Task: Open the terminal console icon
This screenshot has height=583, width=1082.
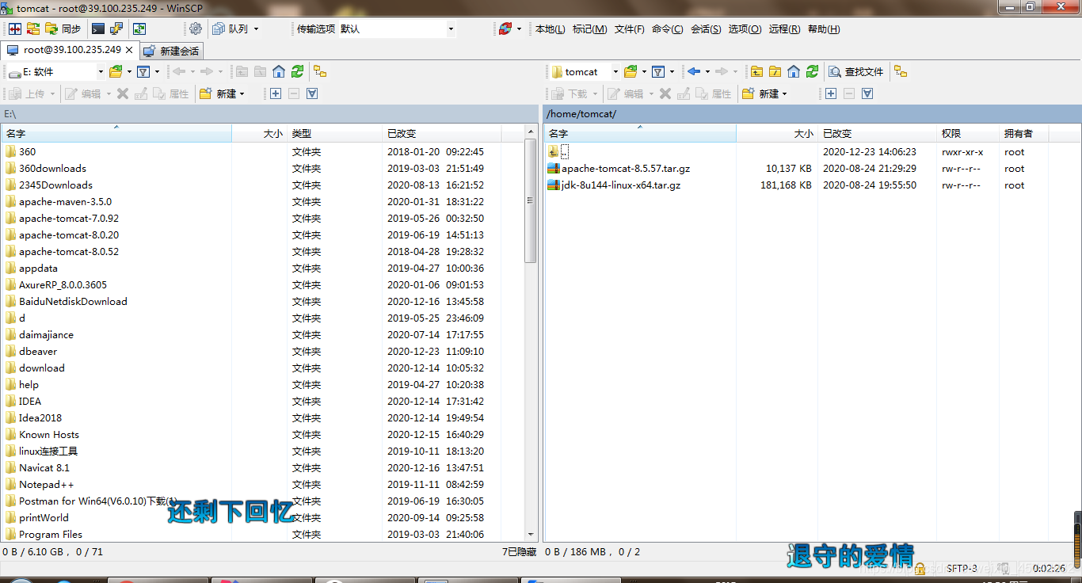Action: tap(98, 29)
